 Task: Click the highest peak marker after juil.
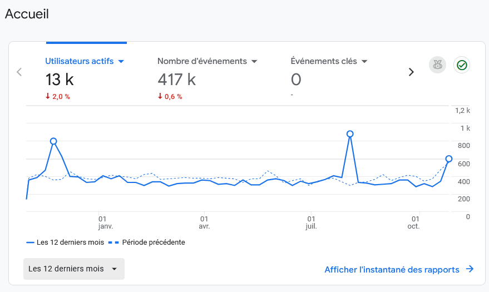[350, 134]
